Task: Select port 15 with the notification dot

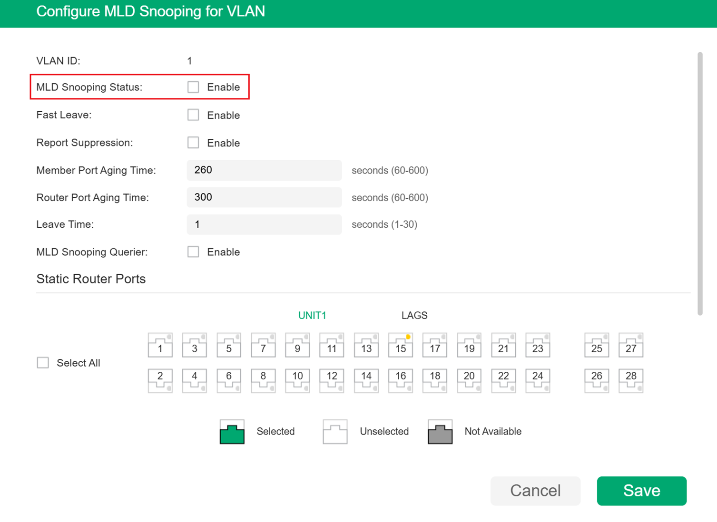Action: (x=400, y=346)
